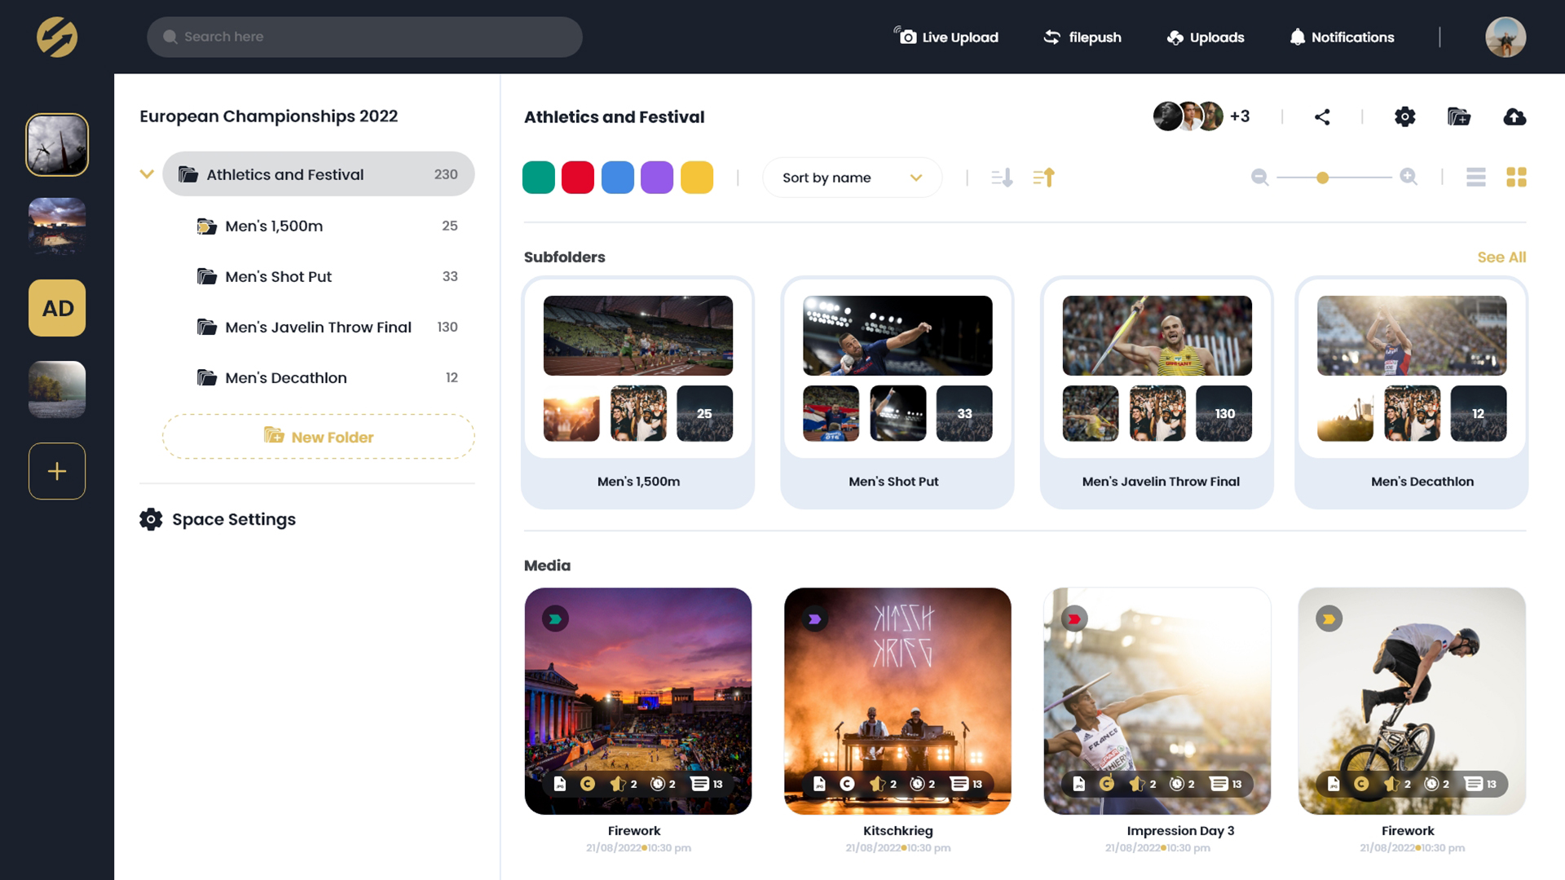Open the Sort by name dropdown
1565x880 pixels.
pyautogui.click(x=851, y=178)
